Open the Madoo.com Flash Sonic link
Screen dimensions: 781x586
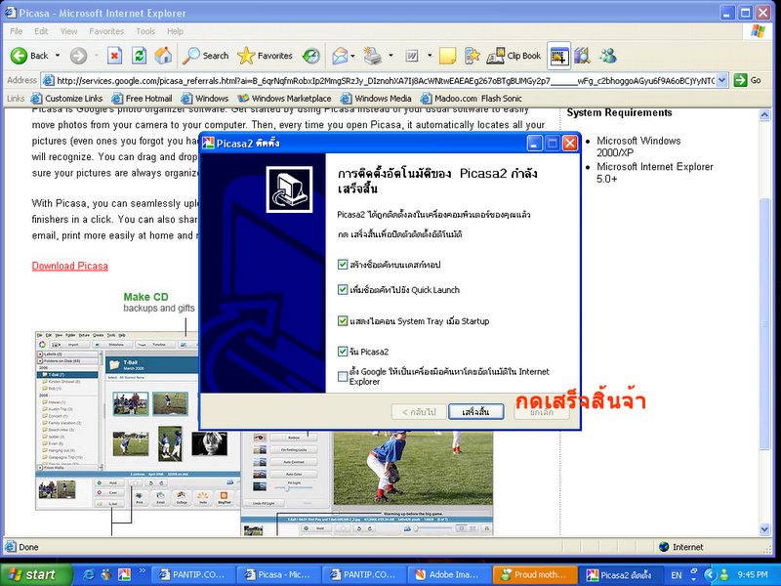472,99
